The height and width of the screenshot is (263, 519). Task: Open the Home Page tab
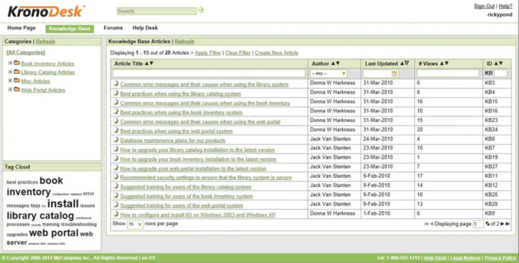click(x=22, y=28)
